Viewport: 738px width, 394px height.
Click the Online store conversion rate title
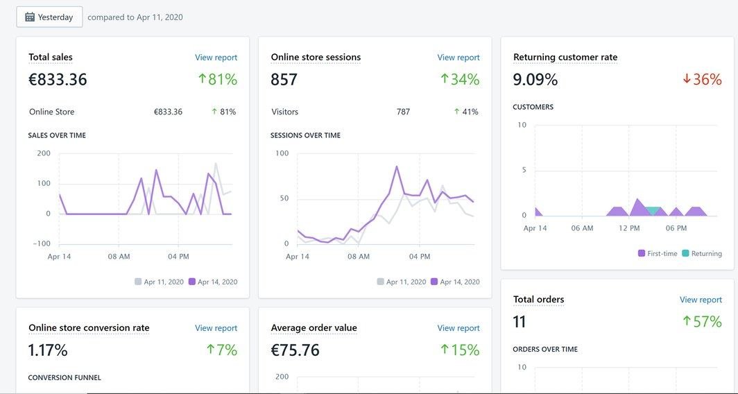pos(89,327)
